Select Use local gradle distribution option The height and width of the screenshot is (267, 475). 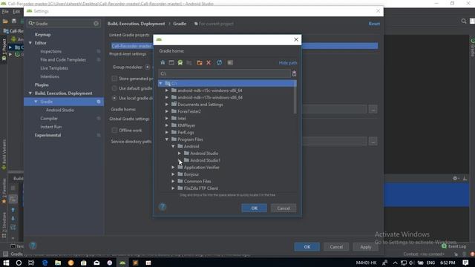pyautogui.click(x=114, y=98)
